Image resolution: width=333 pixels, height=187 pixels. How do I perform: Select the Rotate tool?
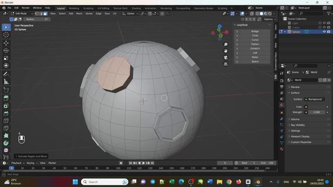point(6,50)
